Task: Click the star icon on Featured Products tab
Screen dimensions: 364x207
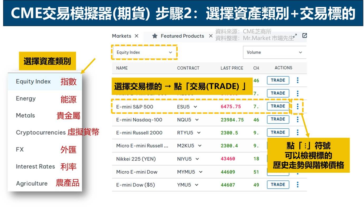Action: 155,36
